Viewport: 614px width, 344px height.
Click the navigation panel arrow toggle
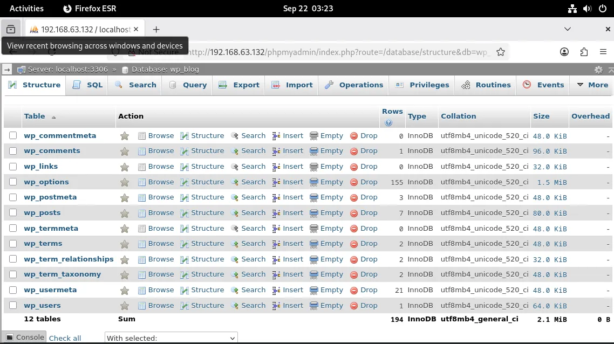7,70
